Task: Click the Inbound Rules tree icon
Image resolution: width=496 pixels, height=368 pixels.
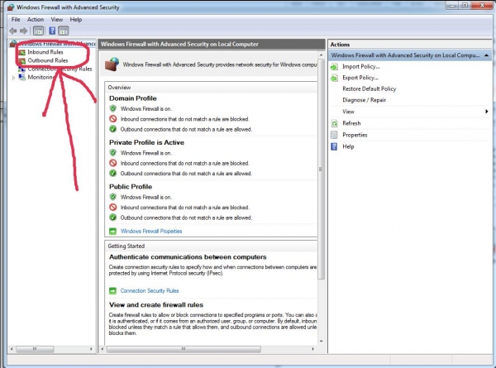Action: tap(21, 52)
